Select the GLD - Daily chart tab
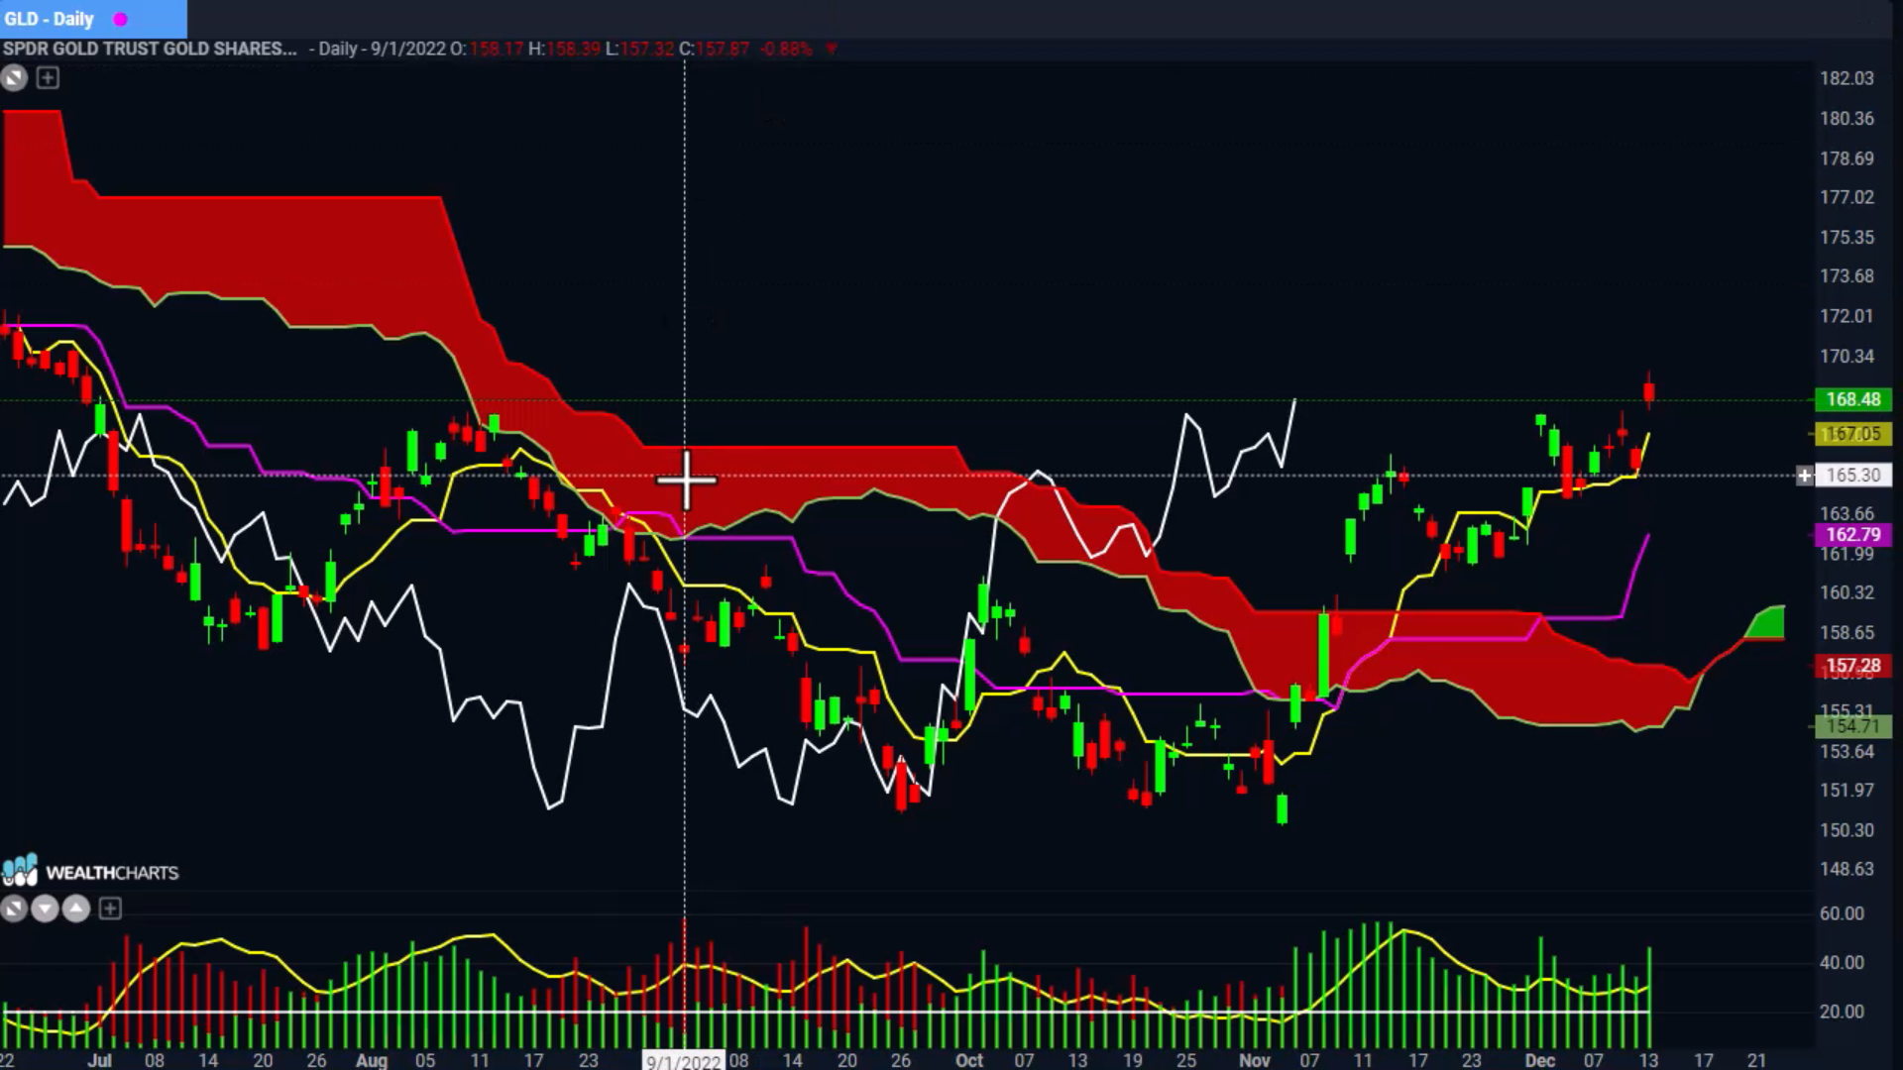The height and width of the screenshot is (1070, 1903). 93,19
